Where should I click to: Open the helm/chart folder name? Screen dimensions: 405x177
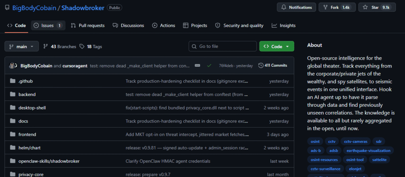point(29,148)
